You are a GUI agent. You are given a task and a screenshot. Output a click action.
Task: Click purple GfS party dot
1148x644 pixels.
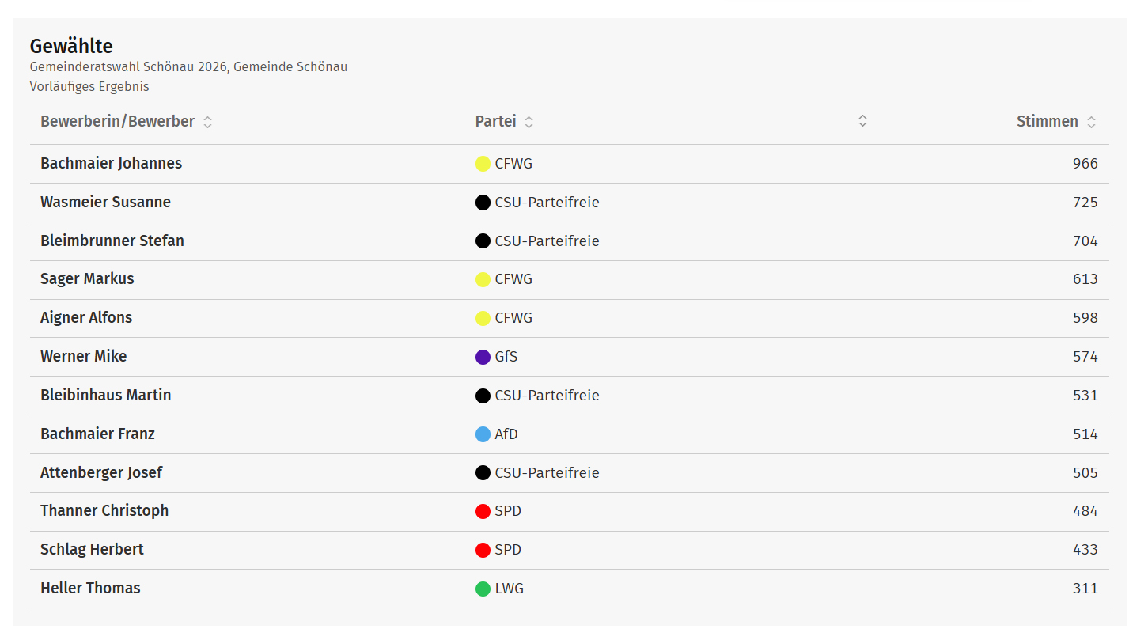click(483, 357)
